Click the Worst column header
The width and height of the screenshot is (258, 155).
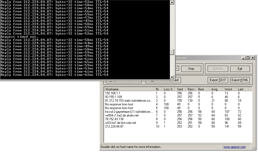(229, 89)
